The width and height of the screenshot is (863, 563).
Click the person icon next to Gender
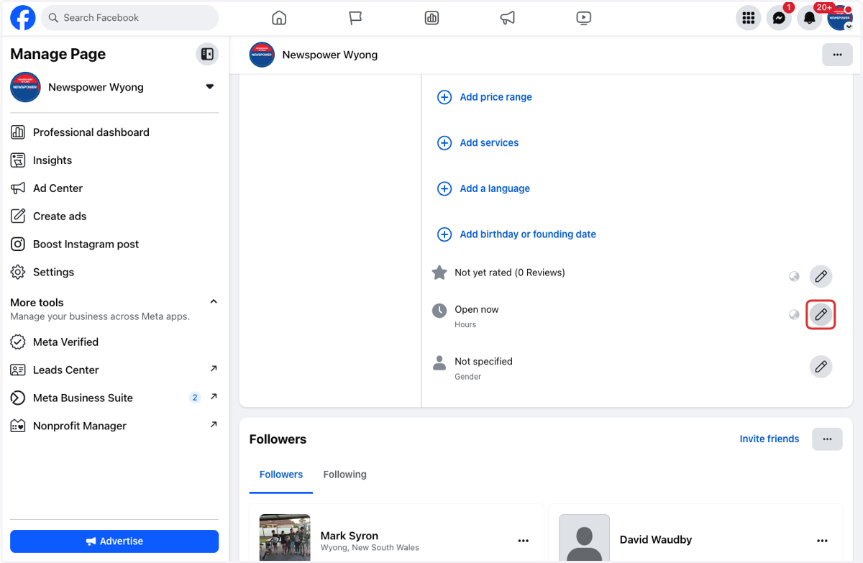click(439, 363)
